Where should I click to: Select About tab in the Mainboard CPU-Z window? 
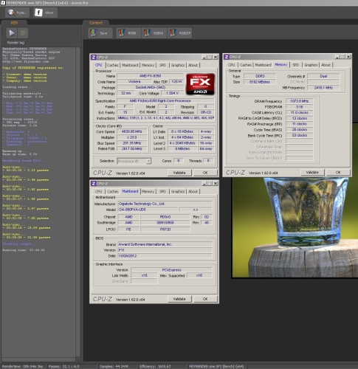click(x=193, y=191)
